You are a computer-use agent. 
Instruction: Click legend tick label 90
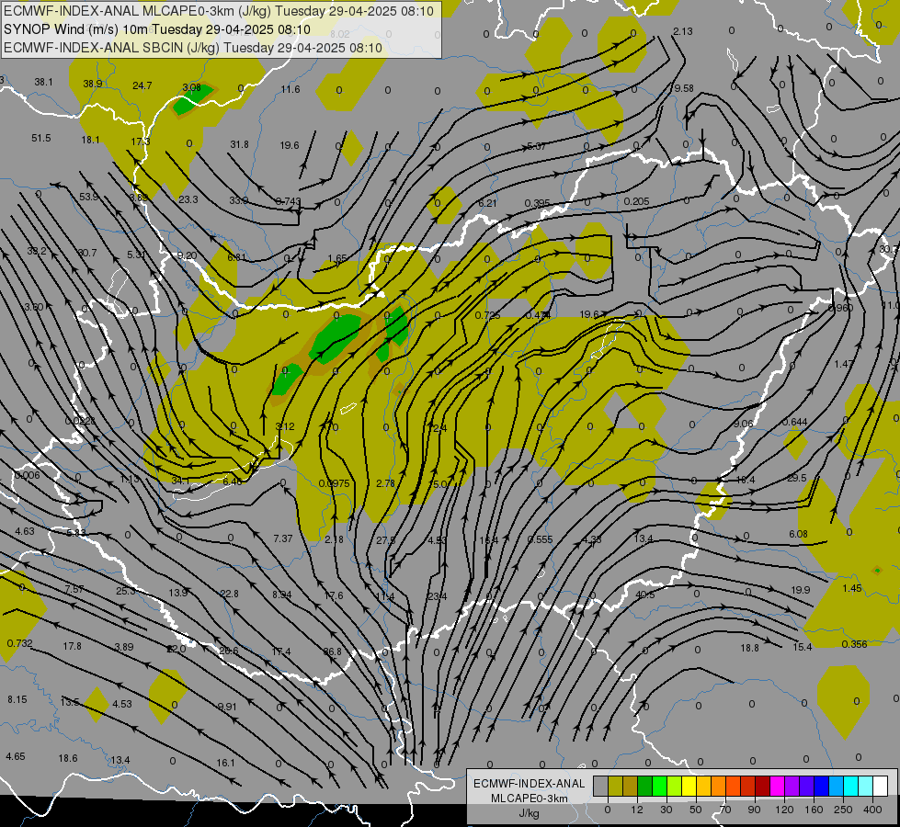click(x=755, y=810)
